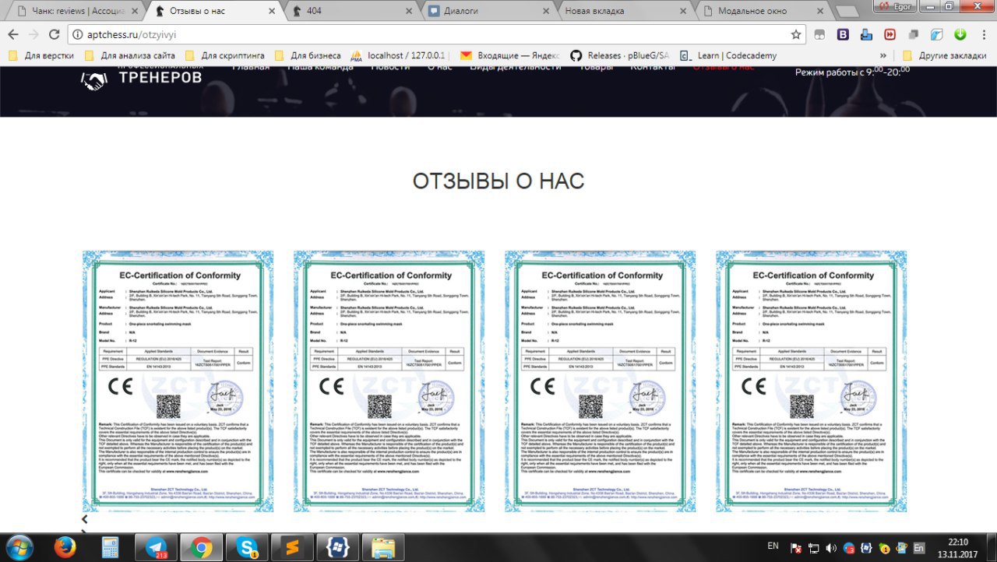Open the Chrome menu
997x562 pixels.
984,34
